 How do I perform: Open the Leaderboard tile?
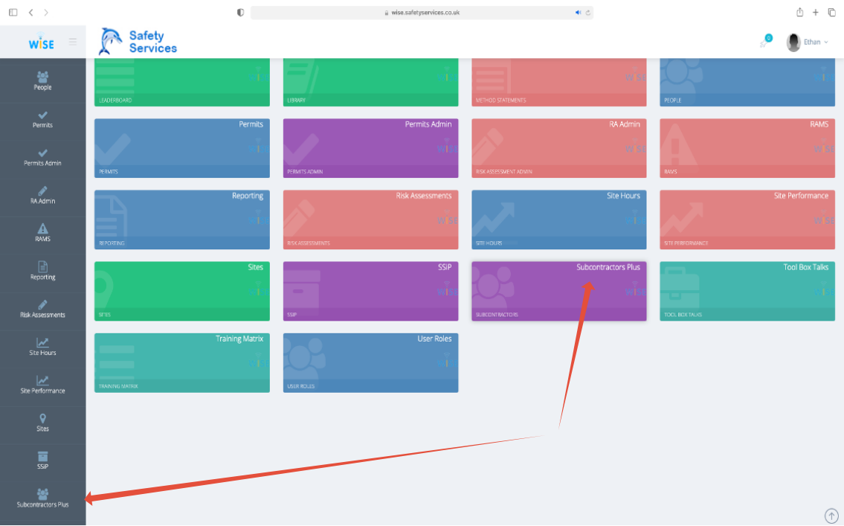tap(182, 83)
